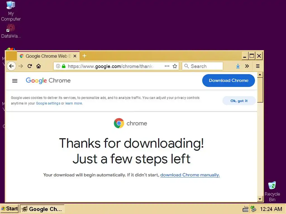
Task: Click the Thanks for downloading! heading
Action: coord(131,143)
